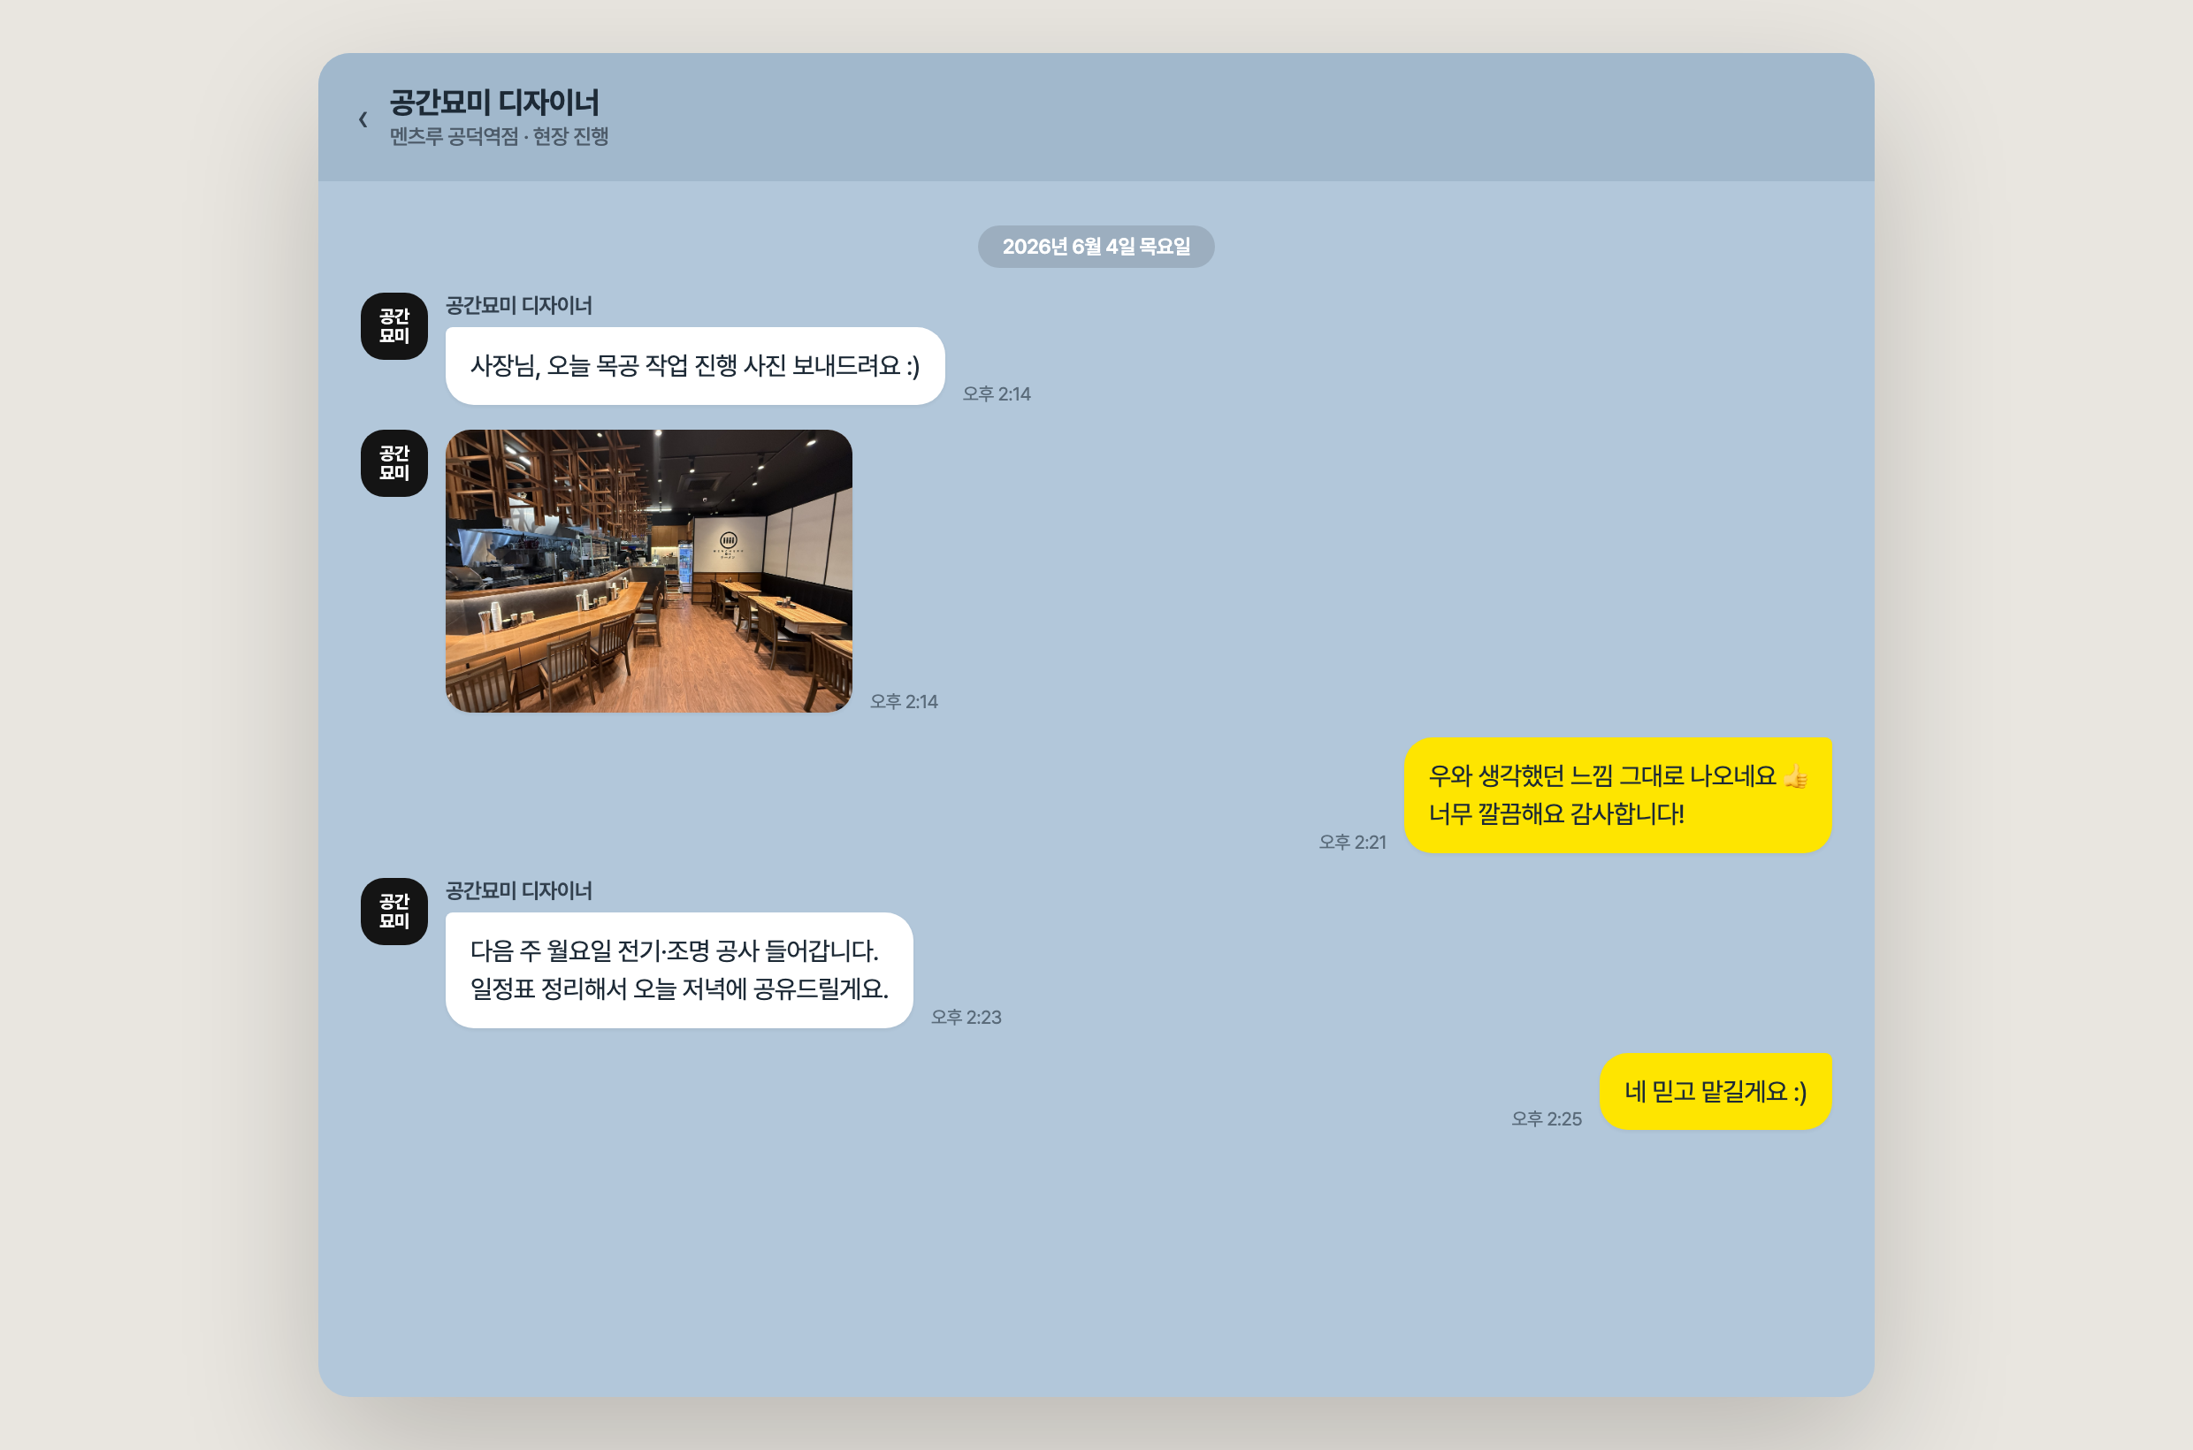The width and height of the screenshot is (2193, 1450).
Task: Select message 사장님, 오늘 목공 작업 진행 사진 보내드려요
Action: (x=695, y=366)
